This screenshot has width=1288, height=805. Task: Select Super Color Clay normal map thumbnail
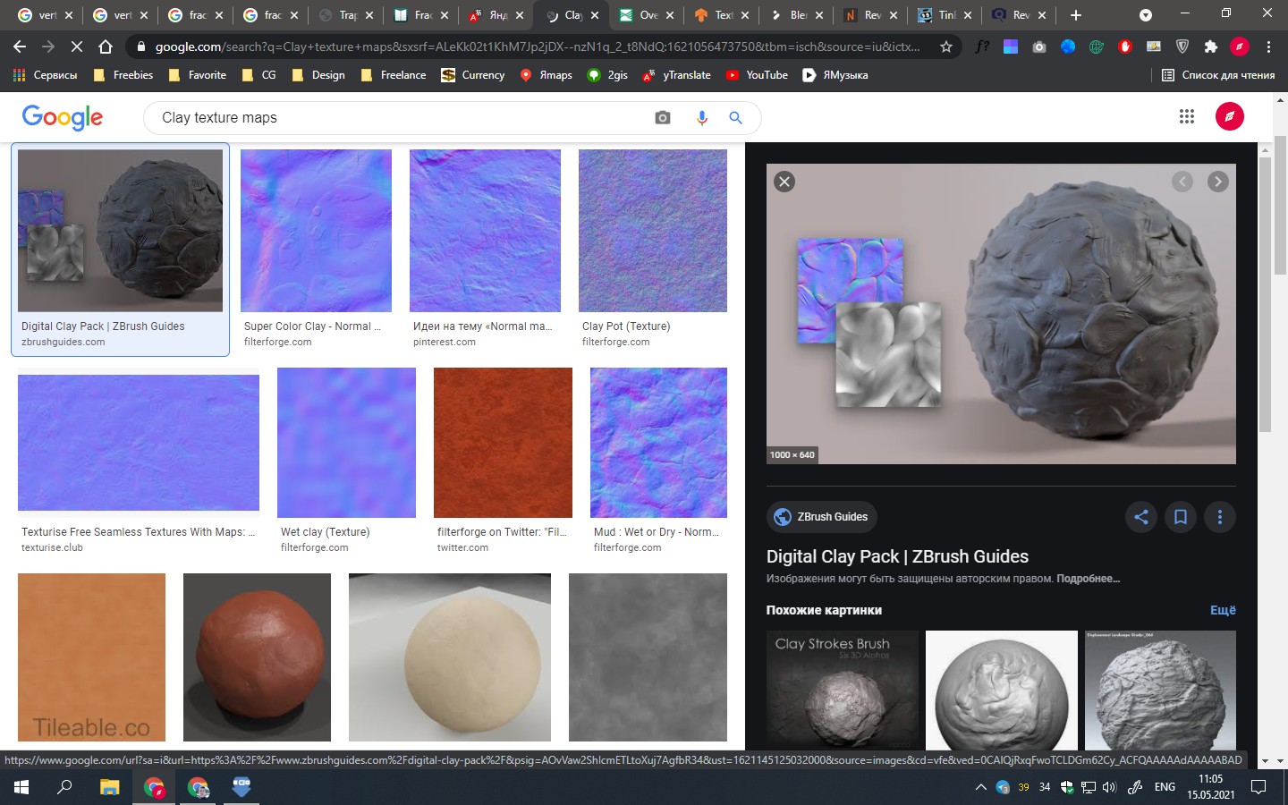(x=316, y=231)
